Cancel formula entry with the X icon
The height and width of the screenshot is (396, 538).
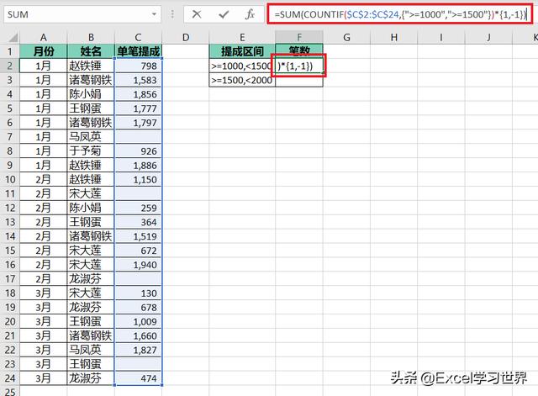point(197,14)
